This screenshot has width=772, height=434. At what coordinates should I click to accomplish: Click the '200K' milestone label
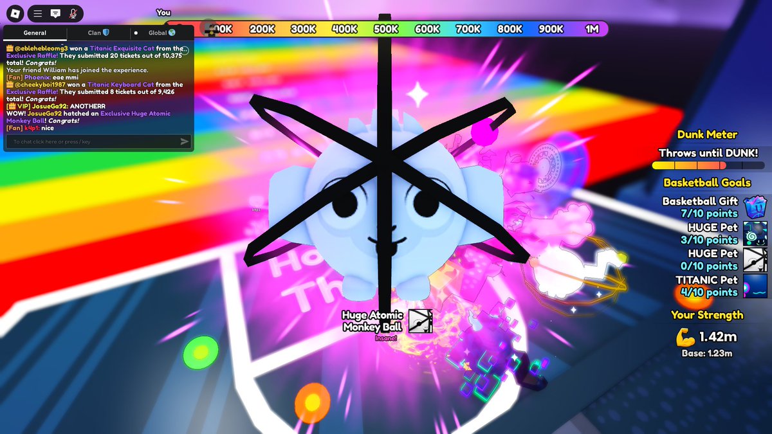[x=262, y=29]
